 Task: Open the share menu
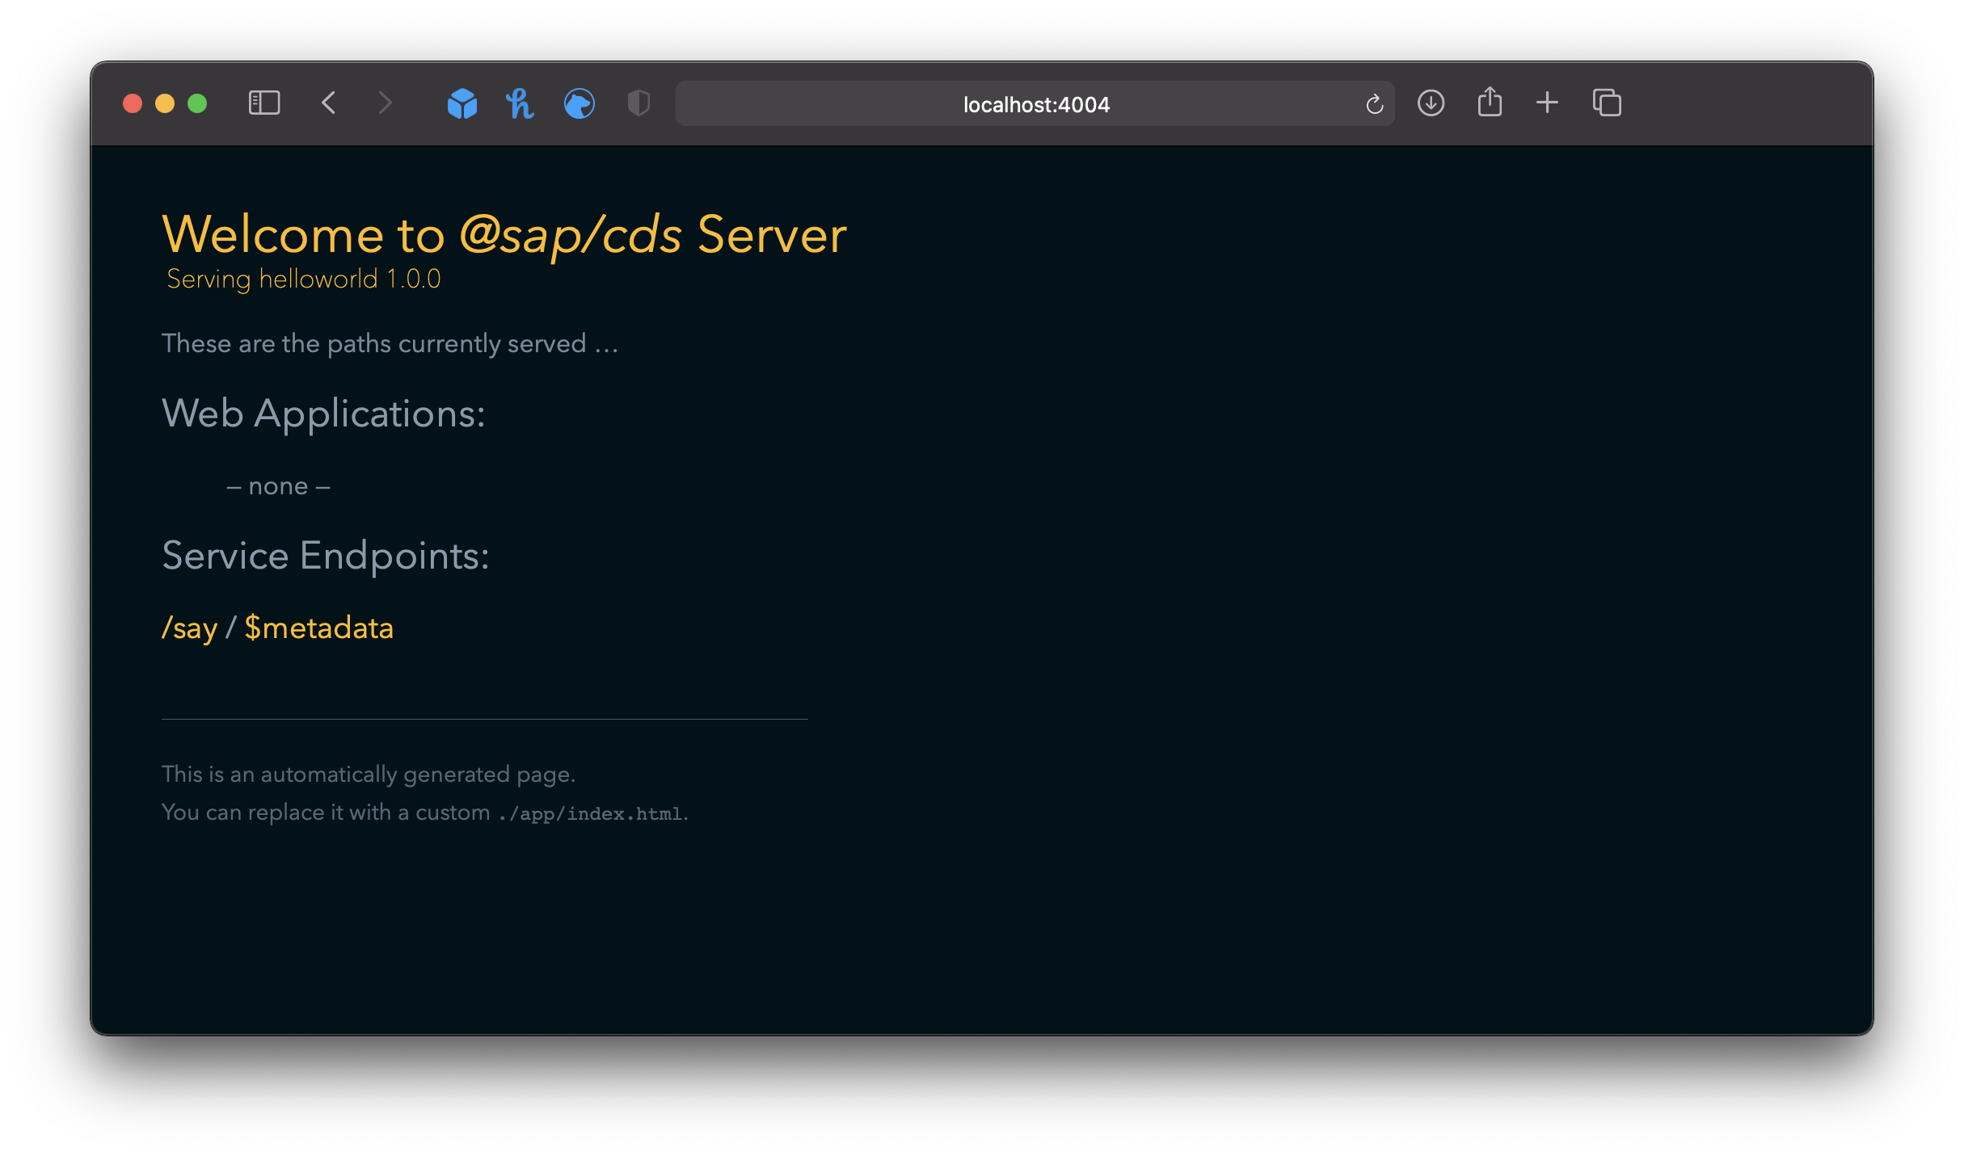tap(1490, 103)
